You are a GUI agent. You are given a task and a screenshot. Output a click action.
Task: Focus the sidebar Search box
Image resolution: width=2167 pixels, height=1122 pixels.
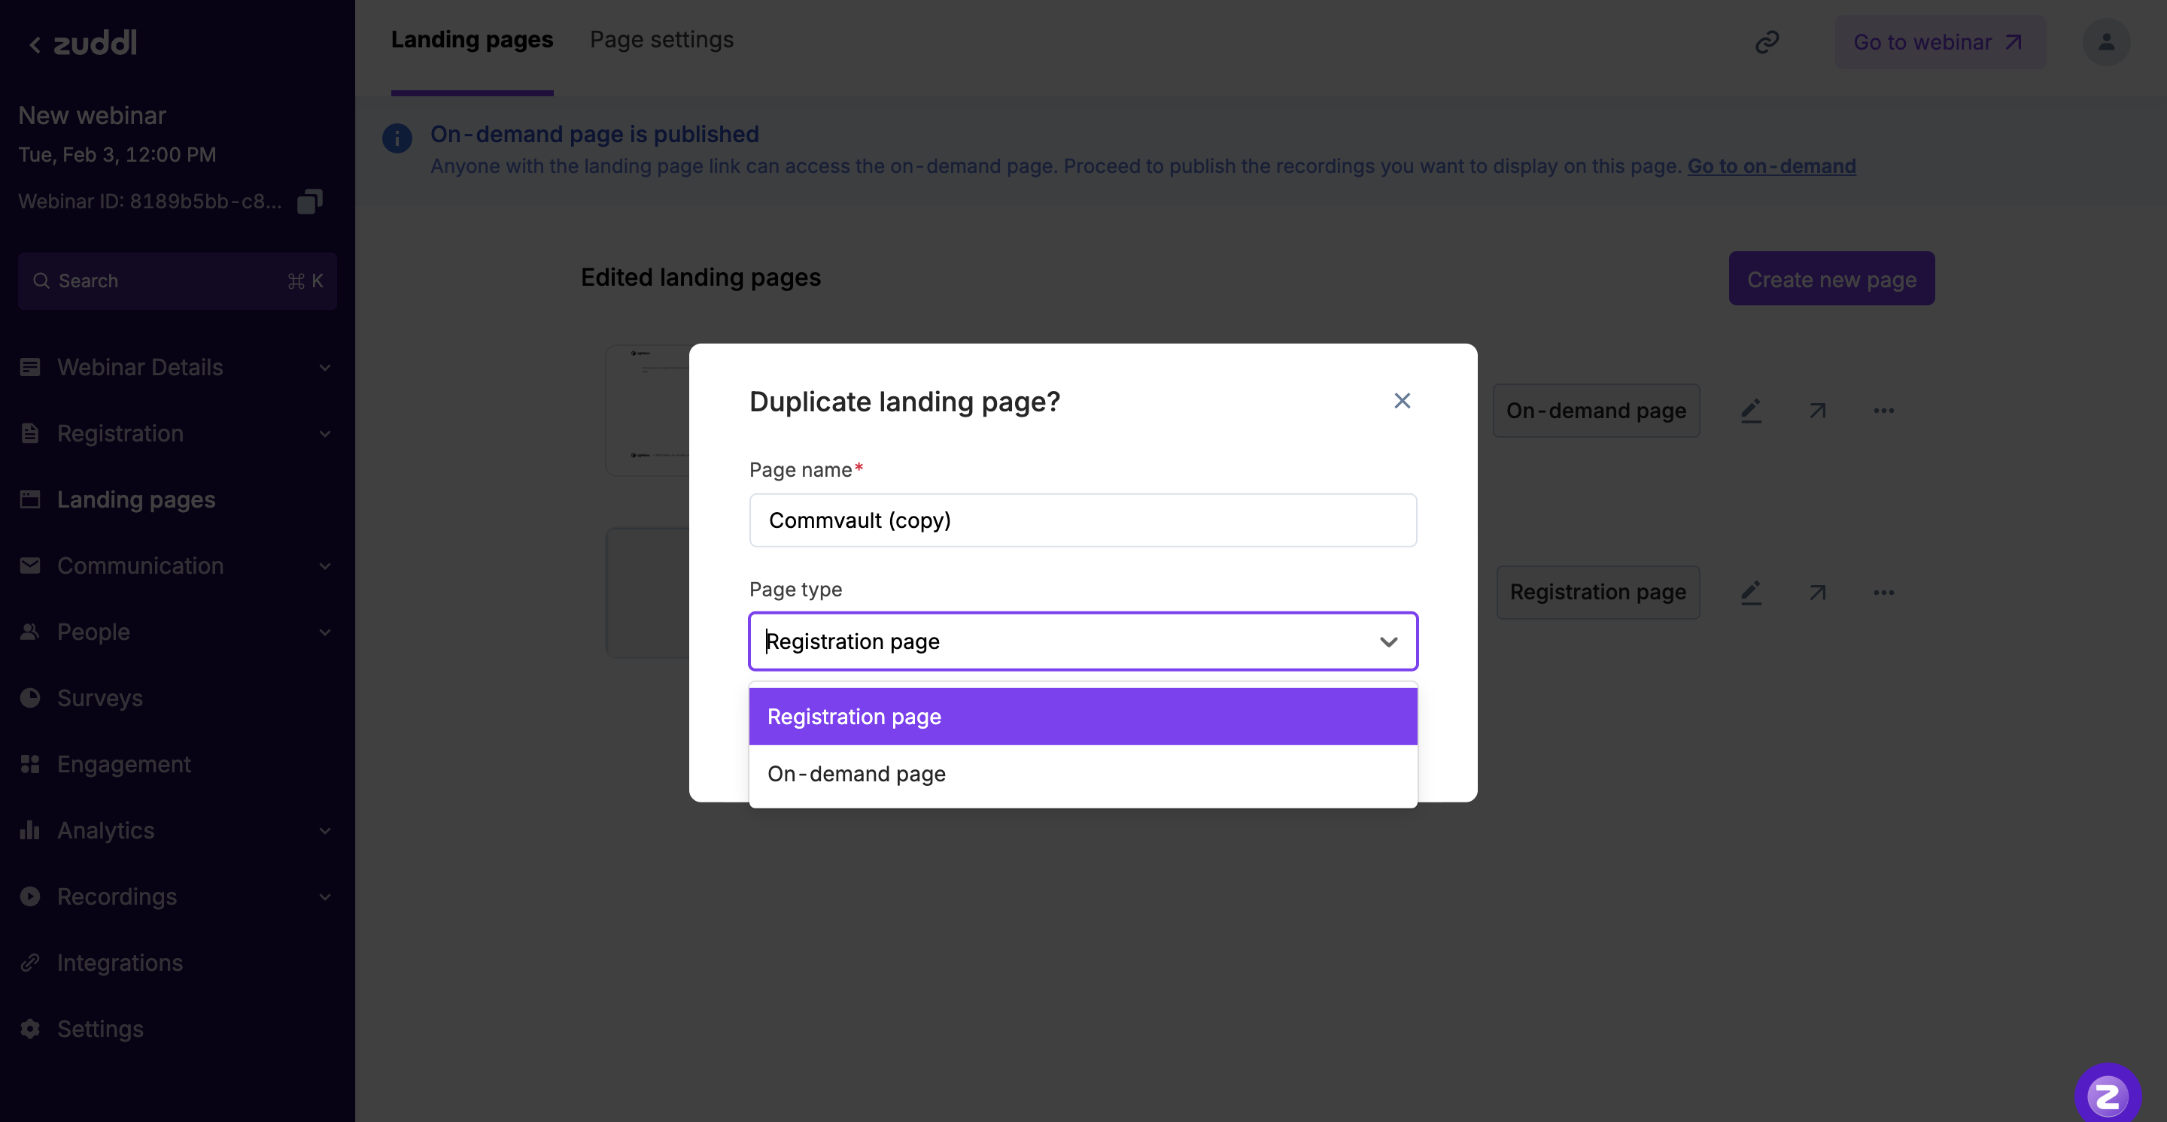177,280
